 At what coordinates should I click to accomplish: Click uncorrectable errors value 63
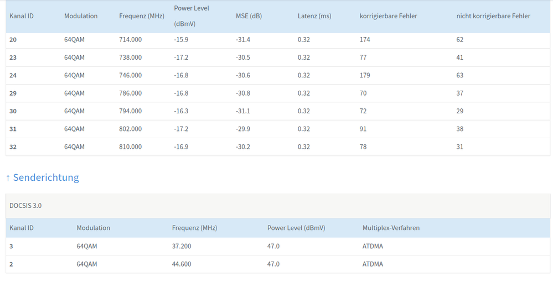coord(459,75)
